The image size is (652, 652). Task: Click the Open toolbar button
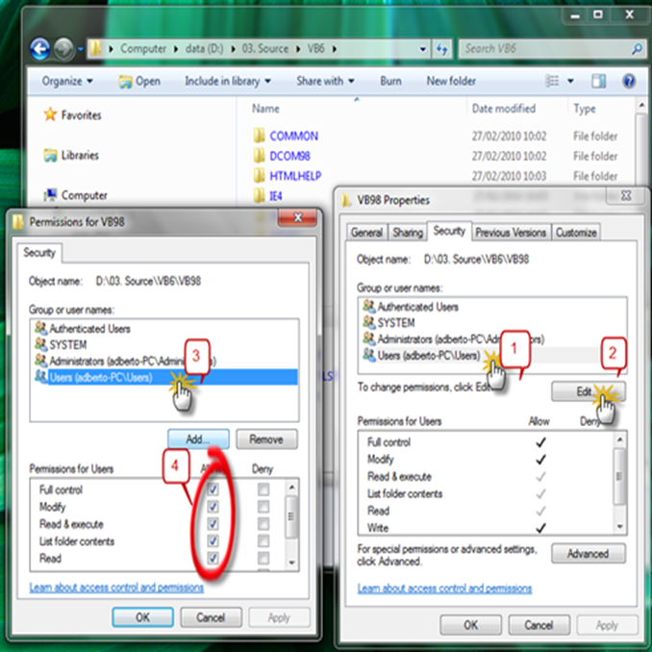click(139, 81)
